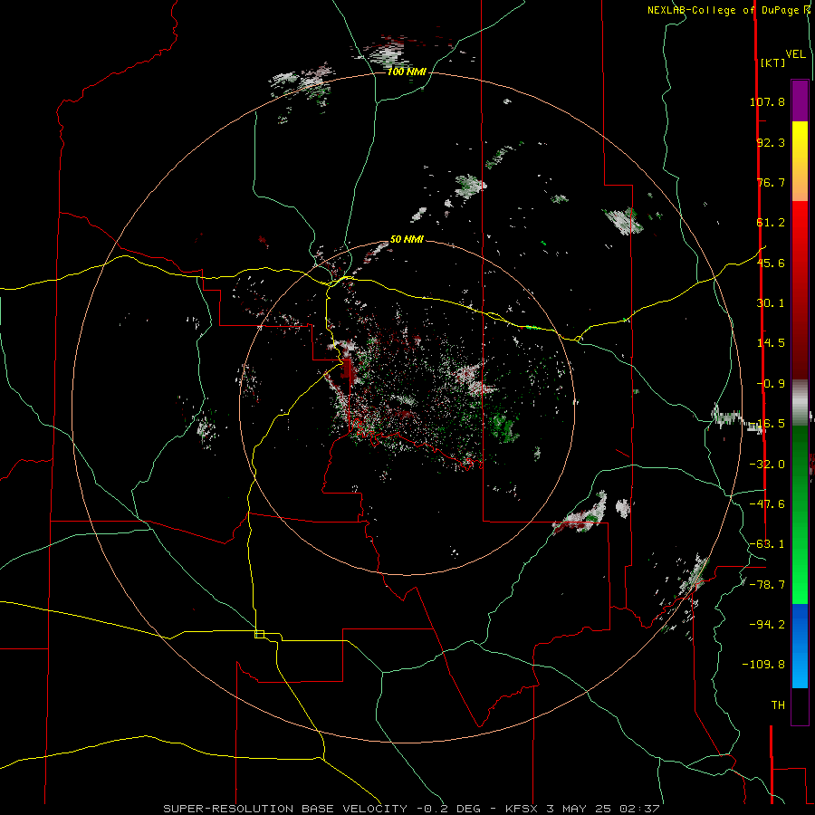The image size is (815, 815).
Task: Click the 92.3 velocity scale value
Action: tap(771, 142)
